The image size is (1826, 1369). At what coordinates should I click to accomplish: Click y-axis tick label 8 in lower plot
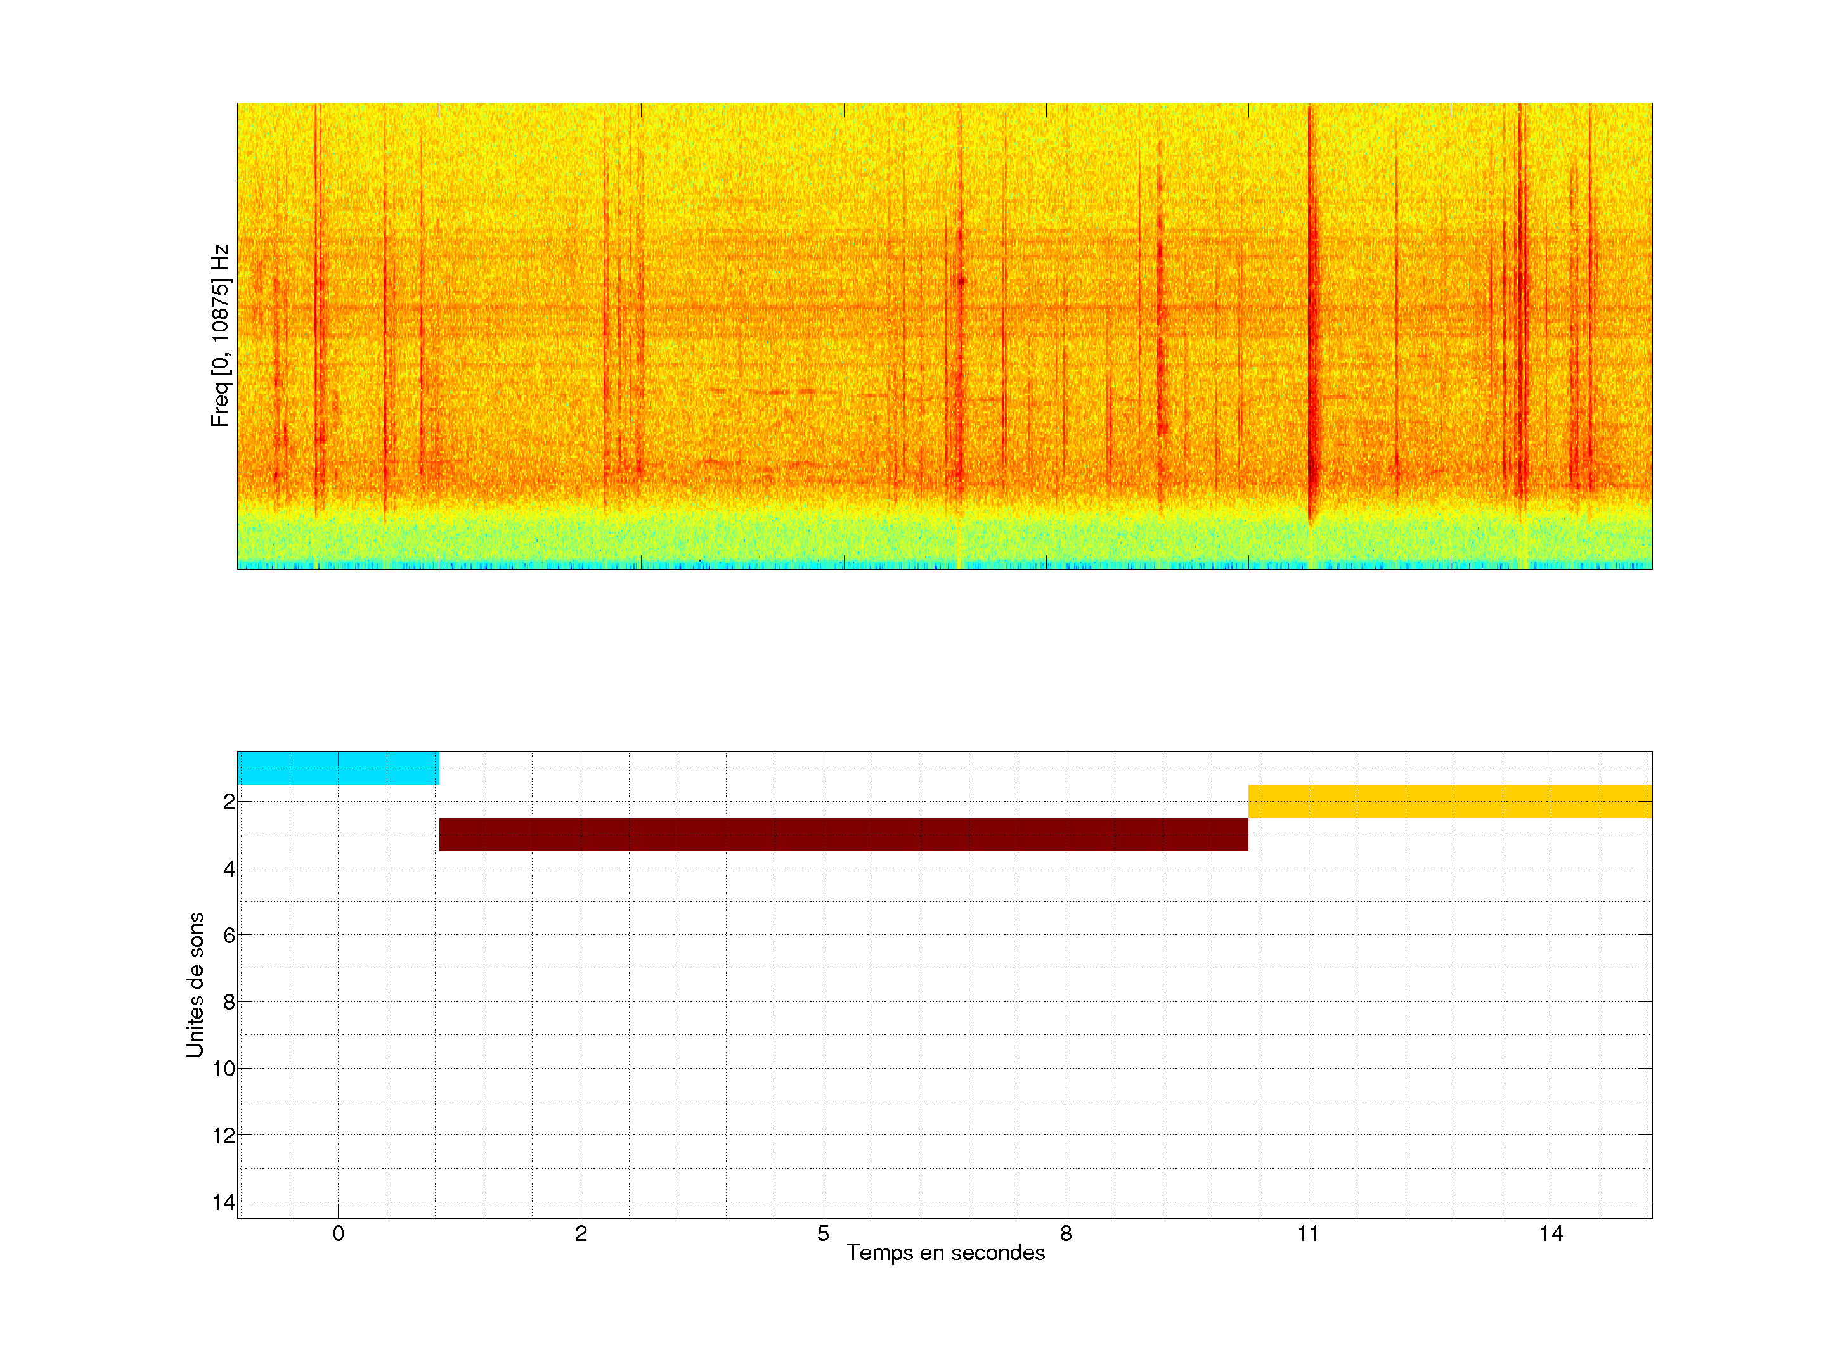click(x=229, y=1002)
